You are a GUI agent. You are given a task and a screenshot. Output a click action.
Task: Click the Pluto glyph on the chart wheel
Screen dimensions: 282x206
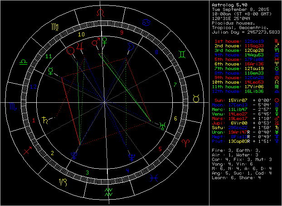(x=74, y=154)
